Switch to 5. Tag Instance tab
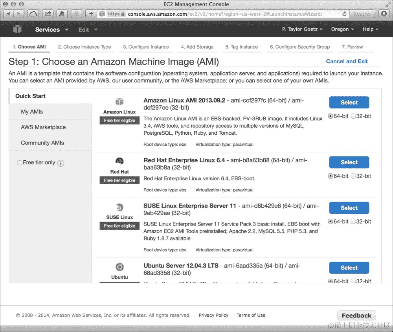 tap(241, 47)
